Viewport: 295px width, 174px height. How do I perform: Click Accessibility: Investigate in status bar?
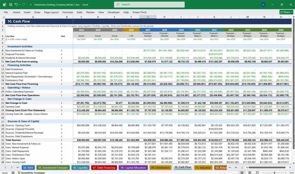point(31,173)
